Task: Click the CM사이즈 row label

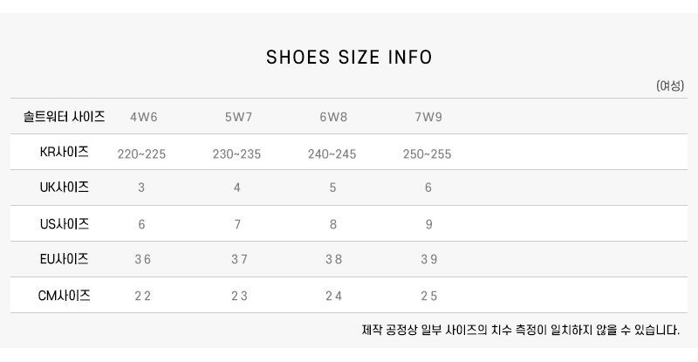Action: [64, 296]
